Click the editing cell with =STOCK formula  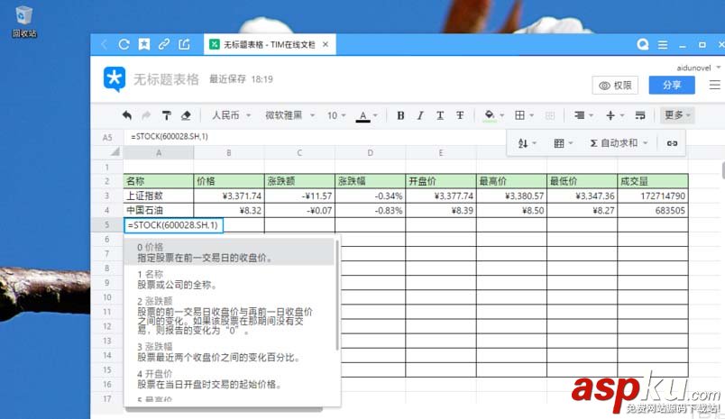[173, 225]
